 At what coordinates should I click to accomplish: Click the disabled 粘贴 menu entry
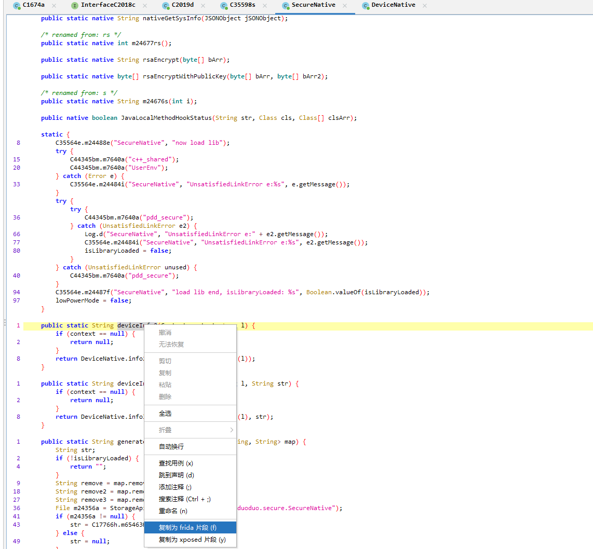[190, 385]
